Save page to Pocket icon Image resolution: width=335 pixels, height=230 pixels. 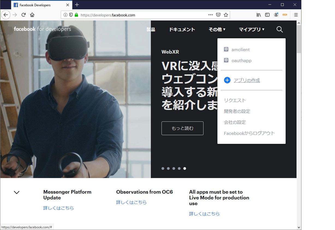coord(218,15)
